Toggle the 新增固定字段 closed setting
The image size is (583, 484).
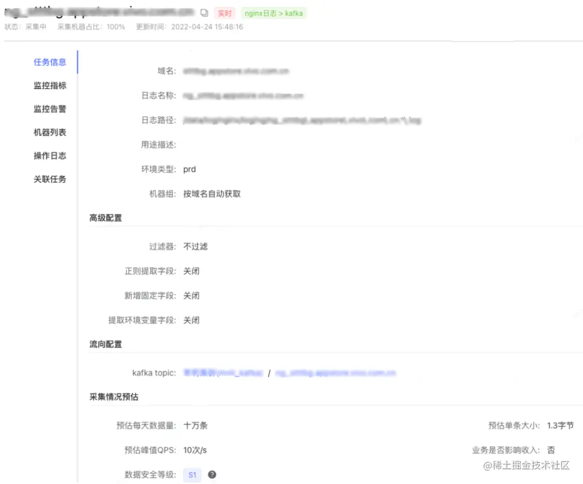tap(192, 295)
